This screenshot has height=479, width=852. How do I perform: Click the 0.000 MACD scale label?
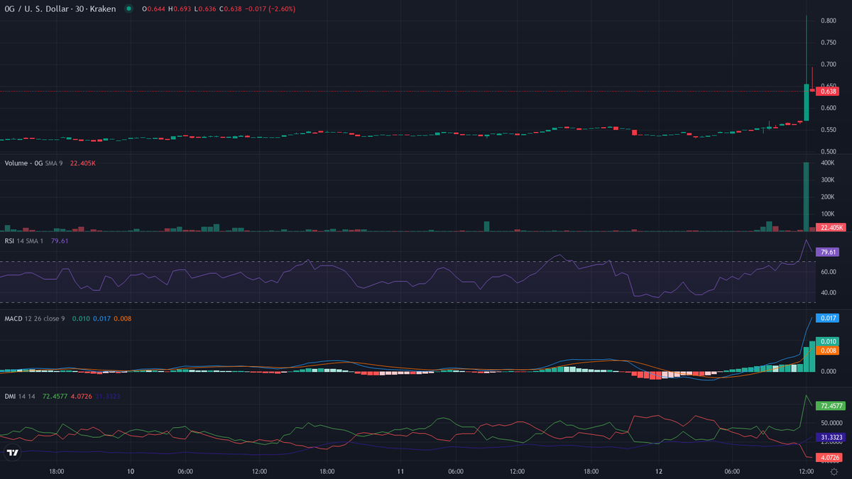pos(828,371)
